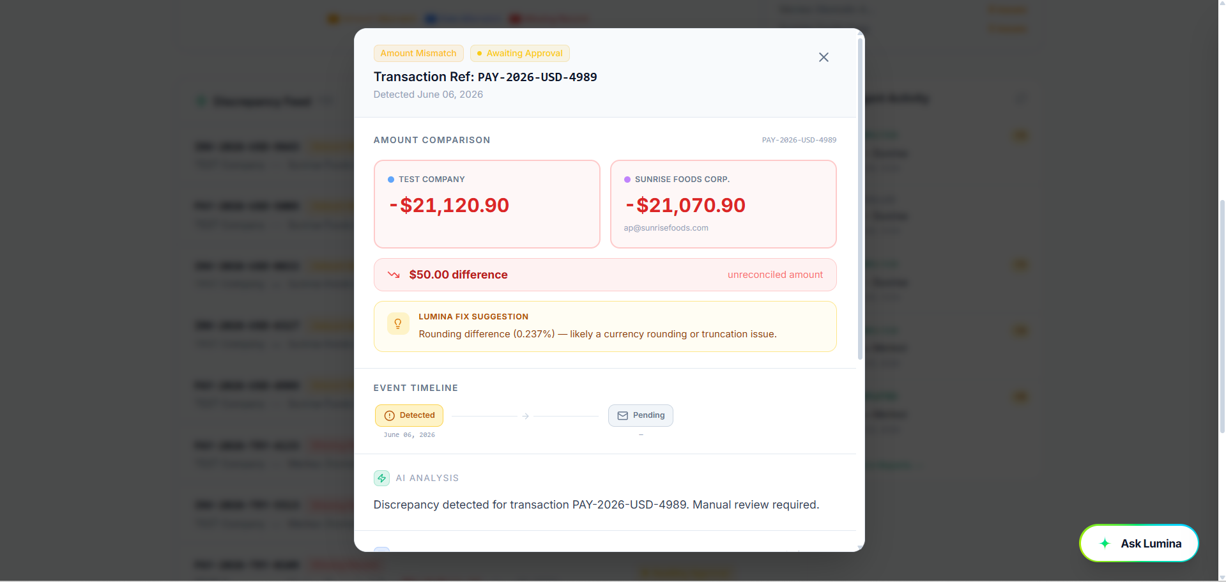Click the purple dot beside Sunrise Foods Corp.

click(627, 180)
